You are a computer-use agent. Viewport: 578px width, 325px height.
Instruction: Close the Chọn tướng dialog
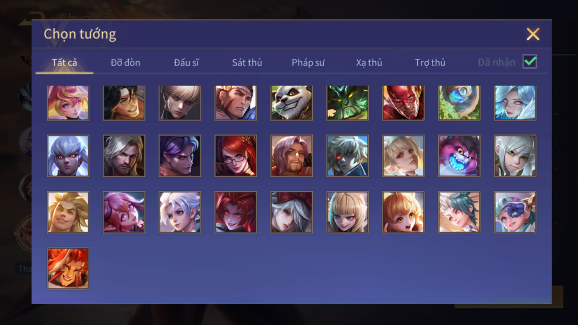[533, 34]
